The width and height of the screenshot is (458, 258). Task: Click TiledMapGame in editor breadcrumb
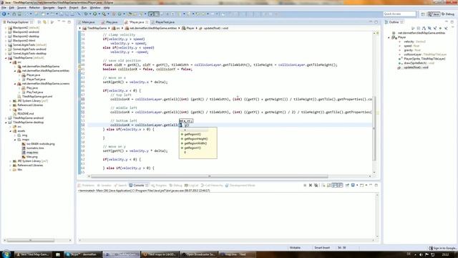[97, 29]
